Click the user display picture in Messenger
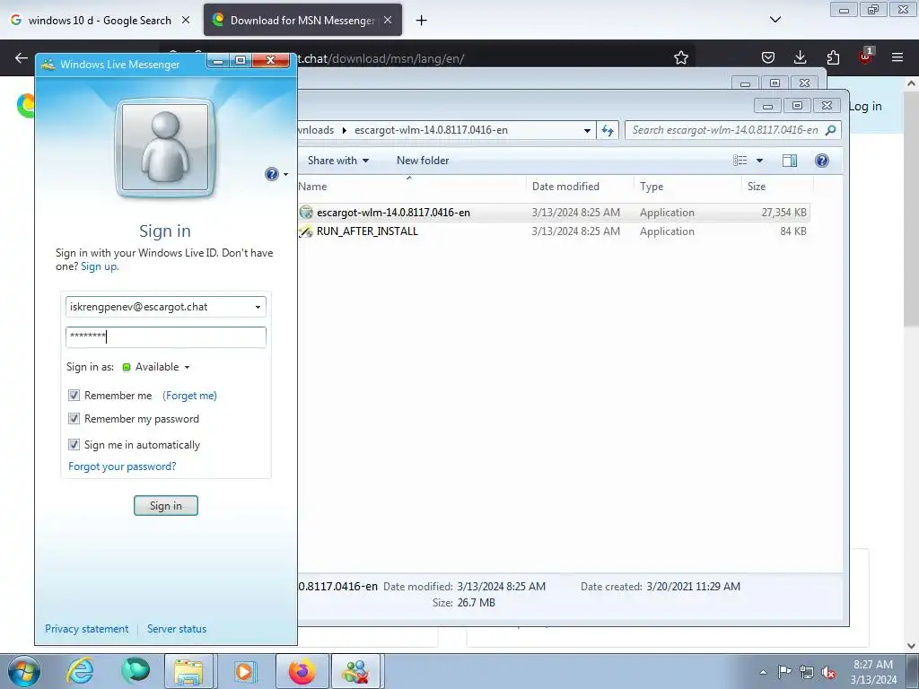 click(x=165, y=148)
